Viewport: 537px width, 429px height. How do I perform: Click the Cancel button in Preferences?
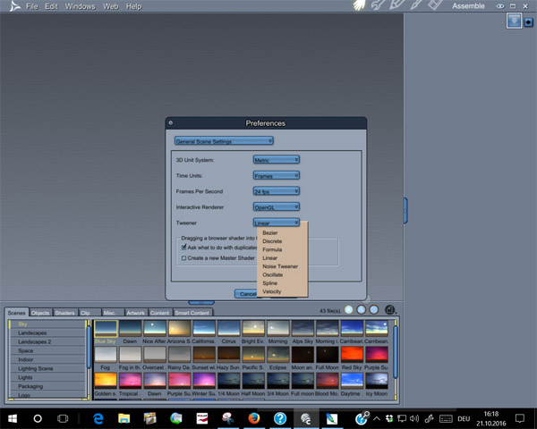[247, 294]
